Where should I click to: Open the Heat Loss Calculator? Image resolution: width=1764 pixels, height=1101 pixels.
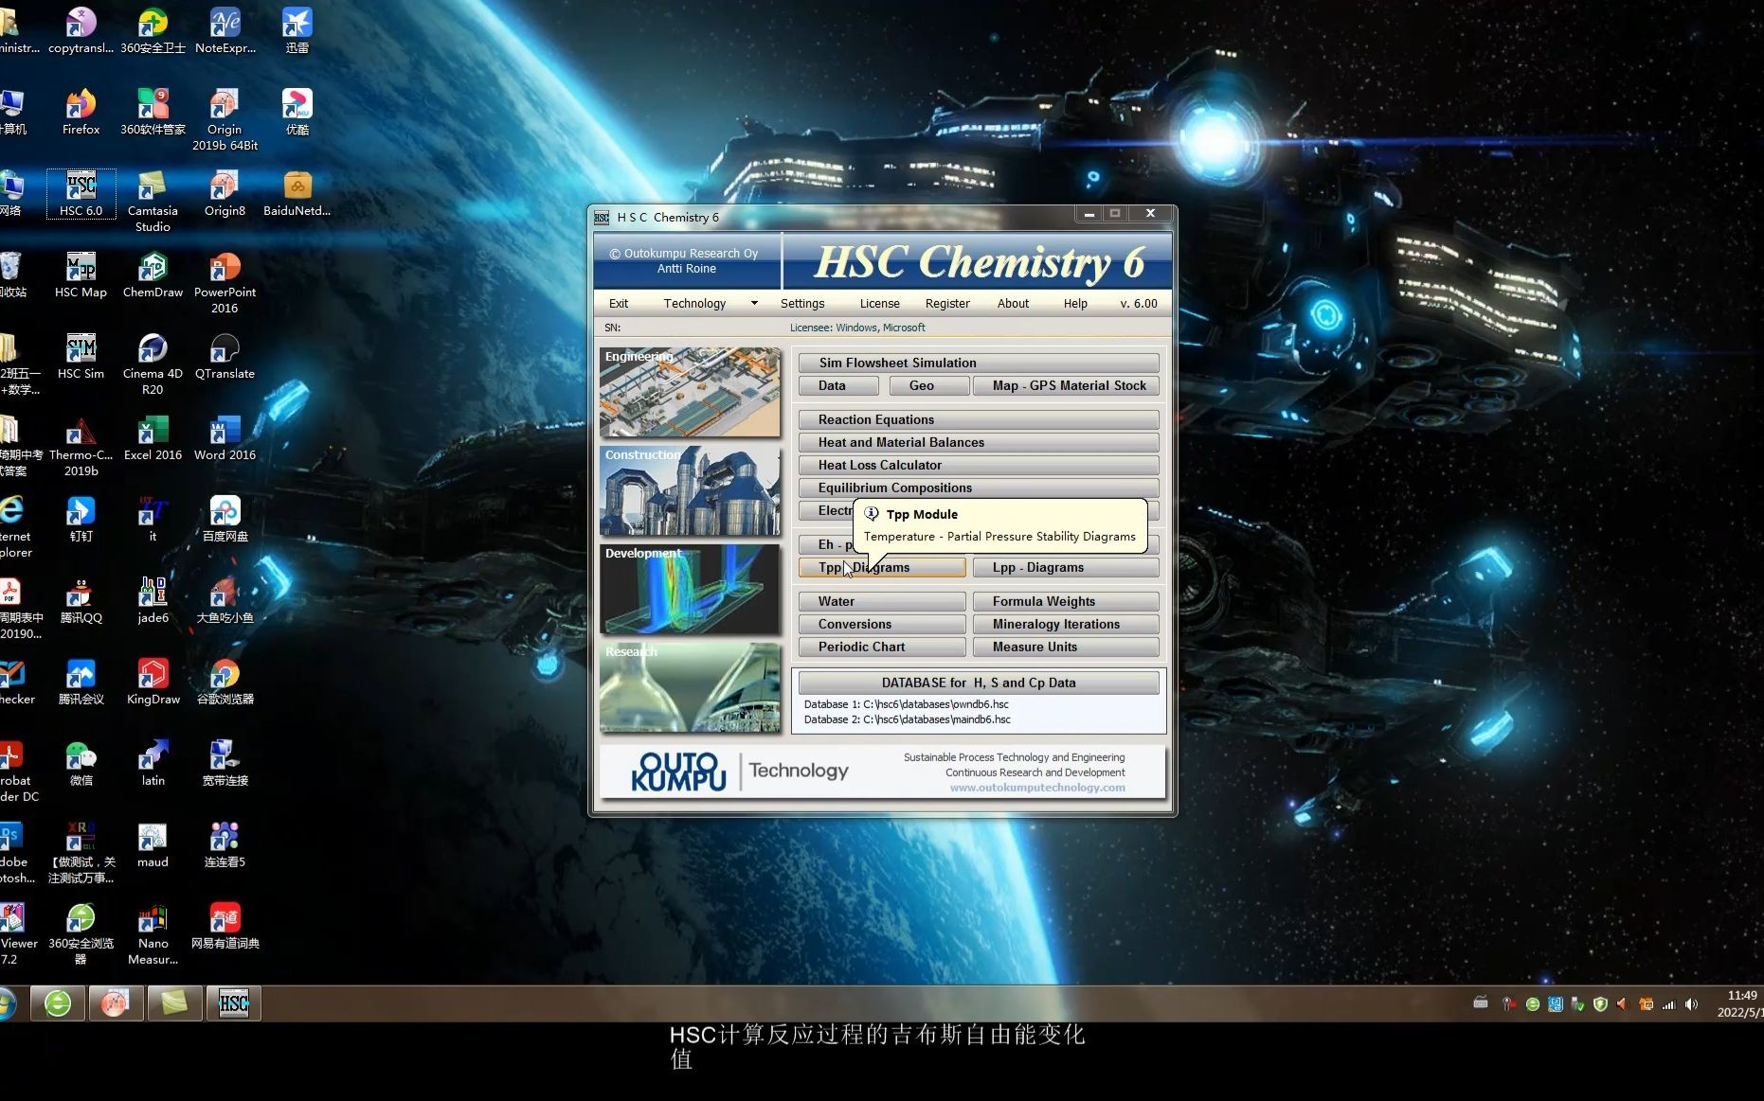(x=979, y=465)
